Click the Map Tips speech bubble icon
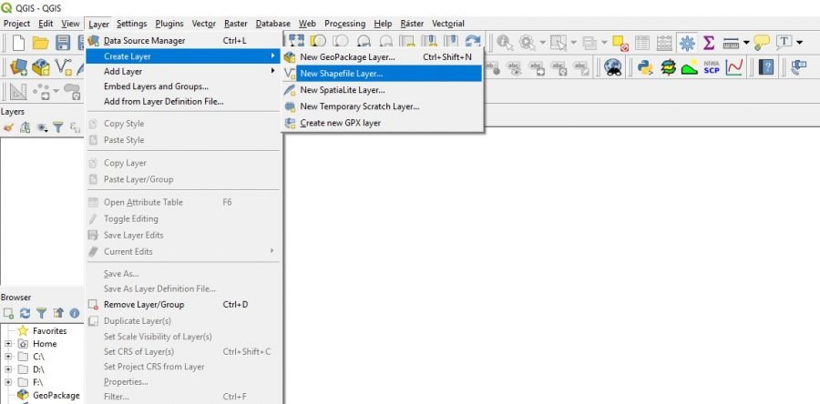Viewport: 820px width, 404px height. 762,42
